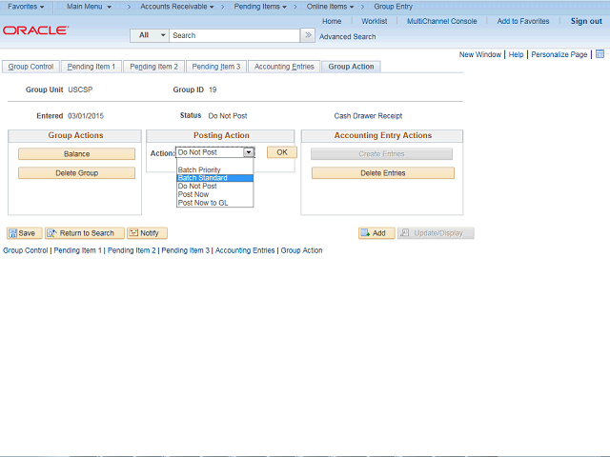Click Sign out
The image size is (610, 457).
pyautogui.click(x=586, y=21)
